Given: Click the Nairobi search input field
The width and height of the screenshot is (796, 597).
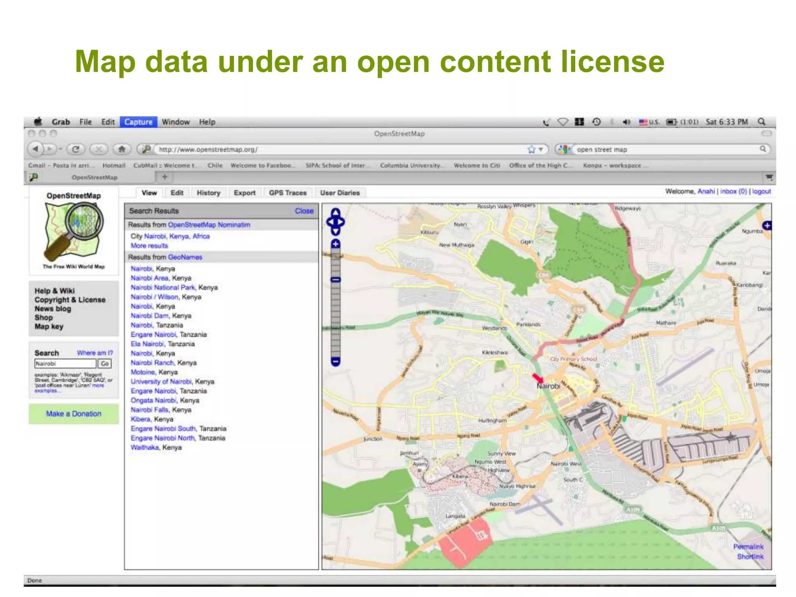Looking at the screenshot, I should coord(65,363).
